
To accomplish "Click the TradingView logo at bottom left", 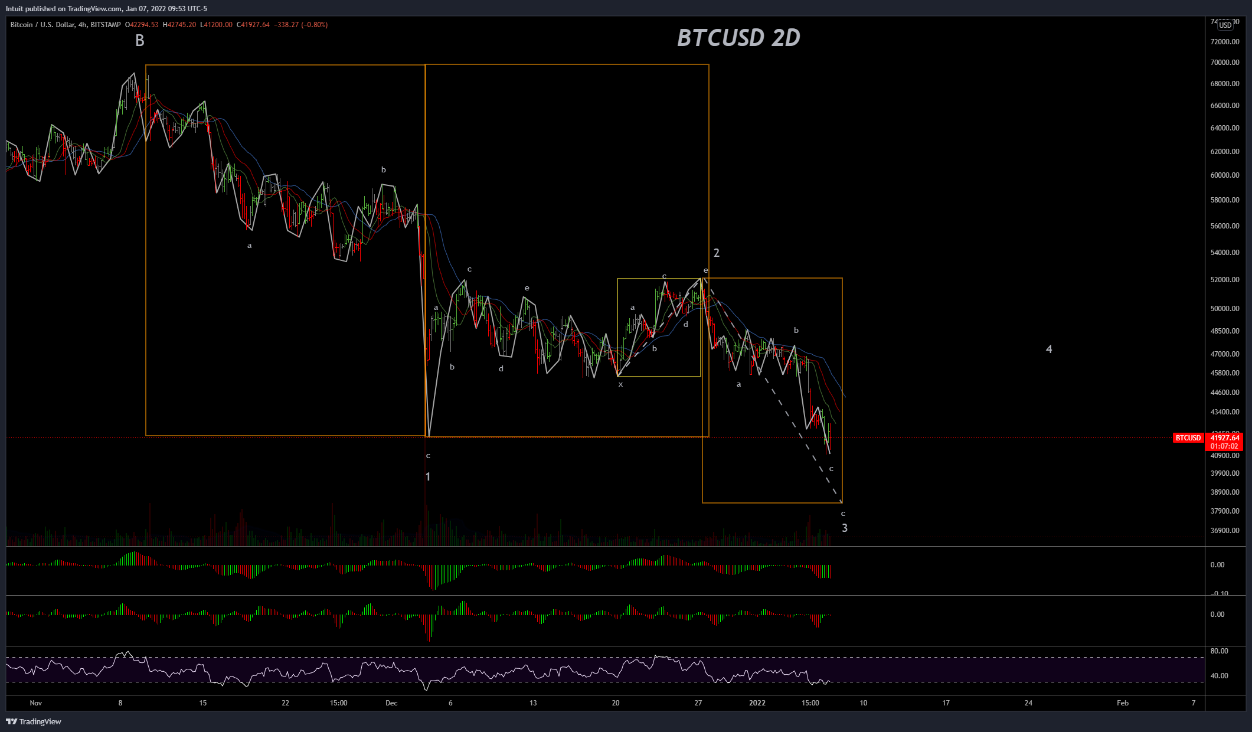I will tap(34, 721).
